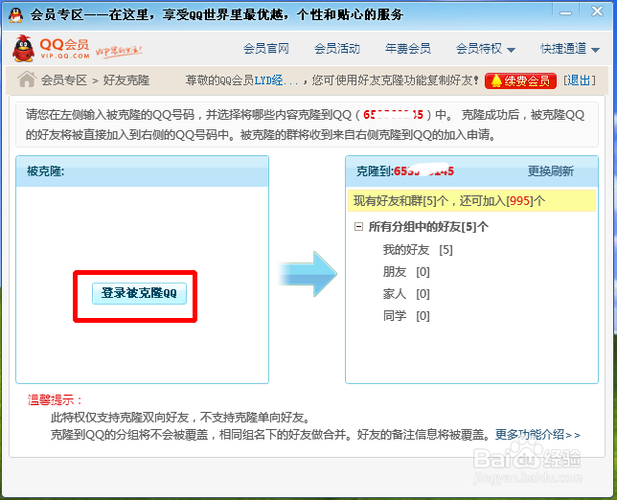The width and height of the screenshot is (617, 500).
Task: Click 好友克隆 breadcrumb text
Action: point(126,80)
